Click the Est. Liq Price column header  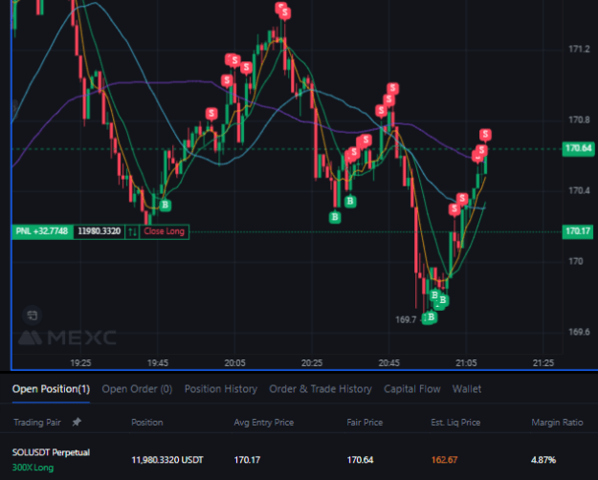pyautogui.click(x=455, y=423)
